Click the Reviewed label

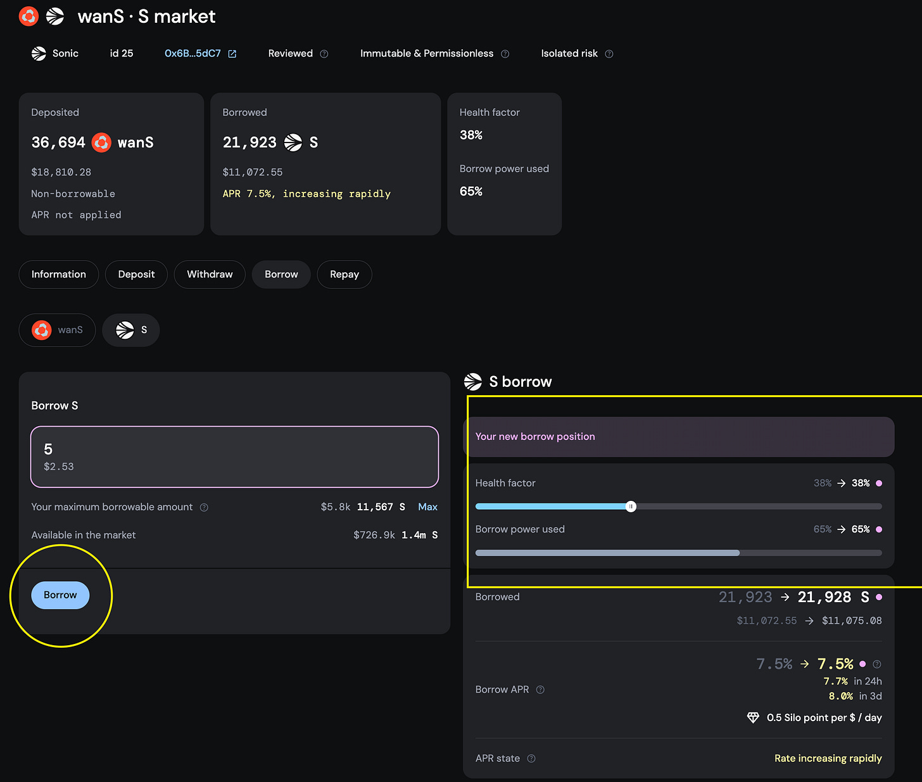tap(291, 54)
